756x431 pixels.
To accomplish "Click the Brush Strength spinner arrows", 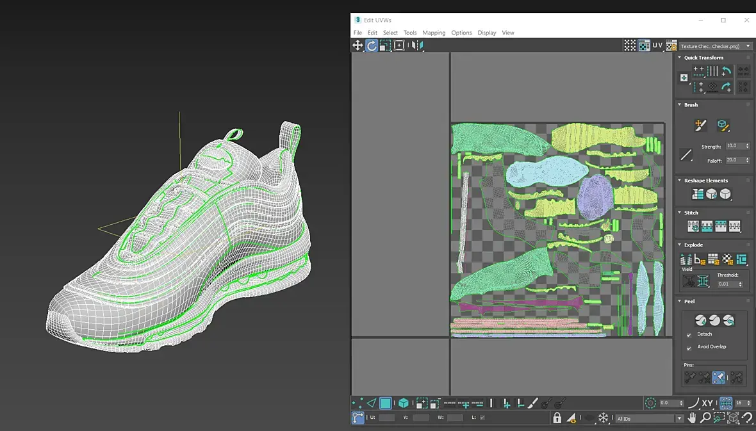I will (747, 146).
